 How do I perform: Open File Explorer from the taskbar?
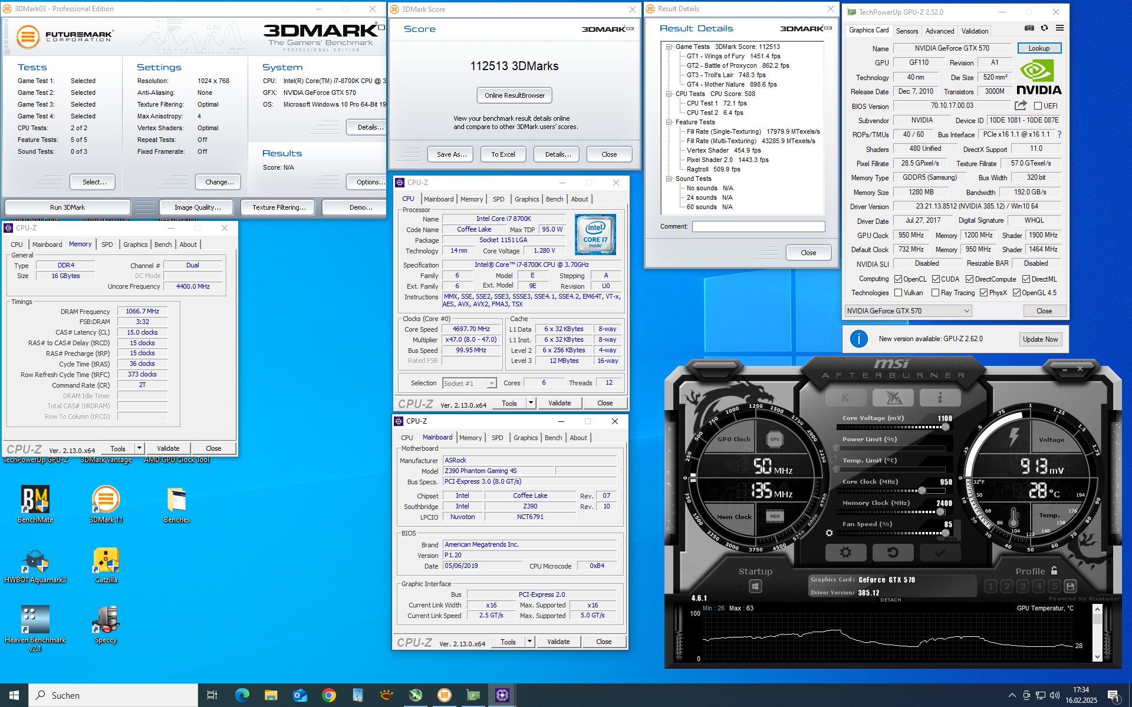point(271,695)
